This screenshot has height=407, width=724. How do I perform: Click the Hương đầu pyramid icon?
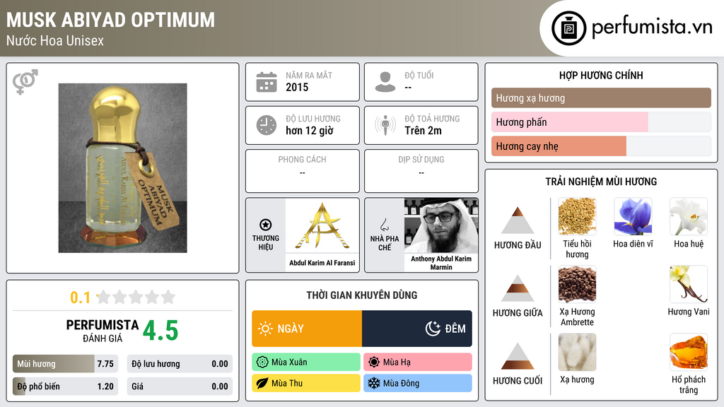tap(517, 220)
